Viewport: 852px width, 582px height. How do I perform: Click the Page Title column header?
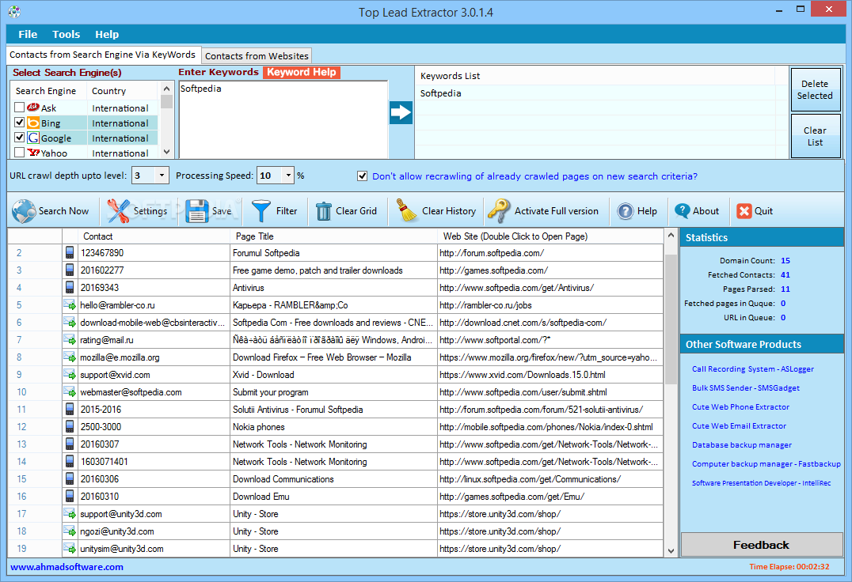click(333, 236)
